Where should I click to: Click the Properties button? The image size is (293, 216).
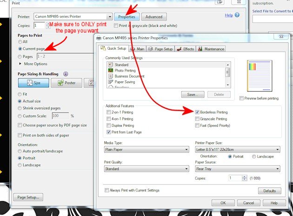tap(127, 17)
